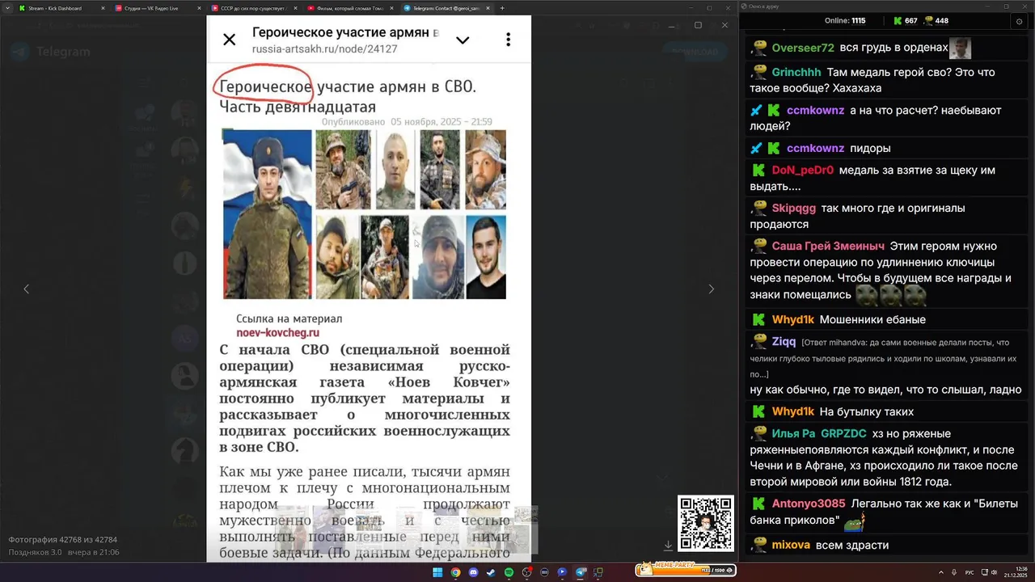This screenshot has height=582, width=1035.
Task: Click username Grinchhh in chat
Action: point(796,72)
